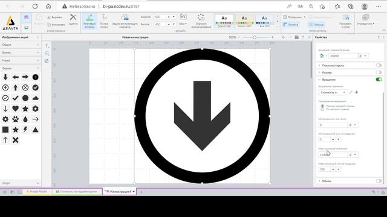Enable the Объем switch
The height and width of the screenshot is (217, 387).
(379, 181)
